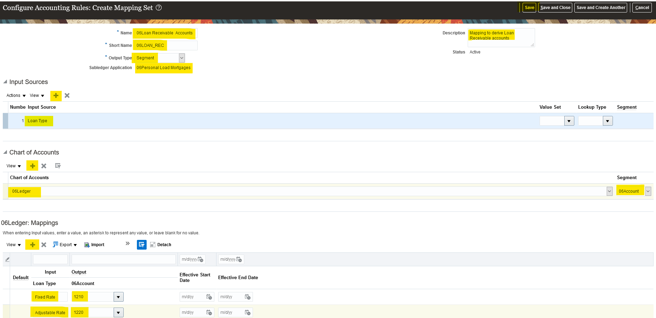
Task: Open account dropdown for value 1220
Action: pyautogui.click(x=118, y=312)
